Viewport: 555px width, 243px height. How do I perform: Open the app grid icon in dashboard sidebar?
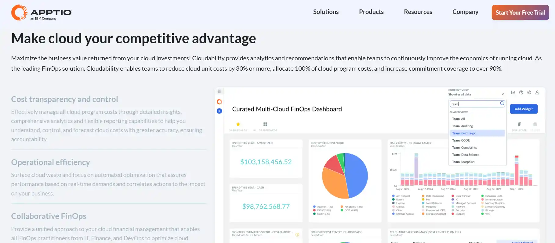point(219,91)
